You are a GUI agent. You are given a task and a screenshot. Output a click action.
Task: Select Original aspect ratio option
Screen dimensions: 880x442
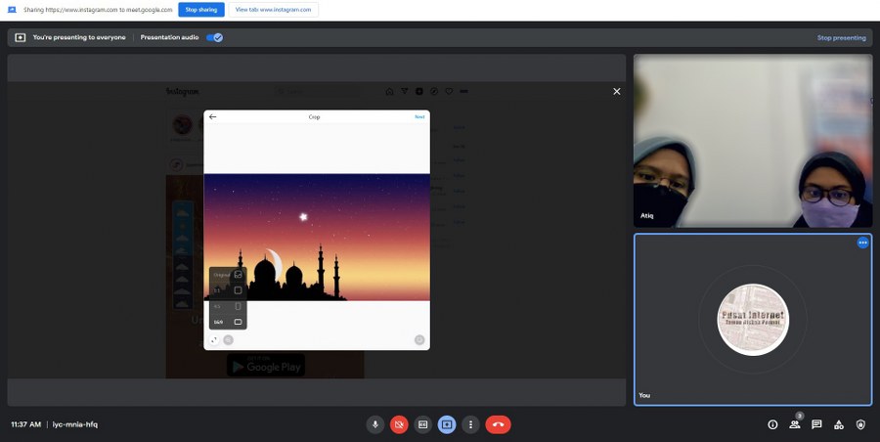(x=228, y=275)
